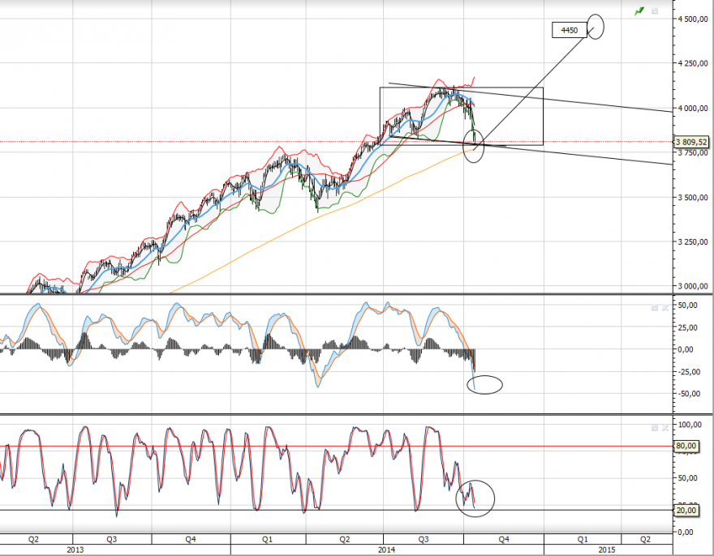Maximize the MACD indicator panel
The image size is (714, 556).
pos(655,308)
